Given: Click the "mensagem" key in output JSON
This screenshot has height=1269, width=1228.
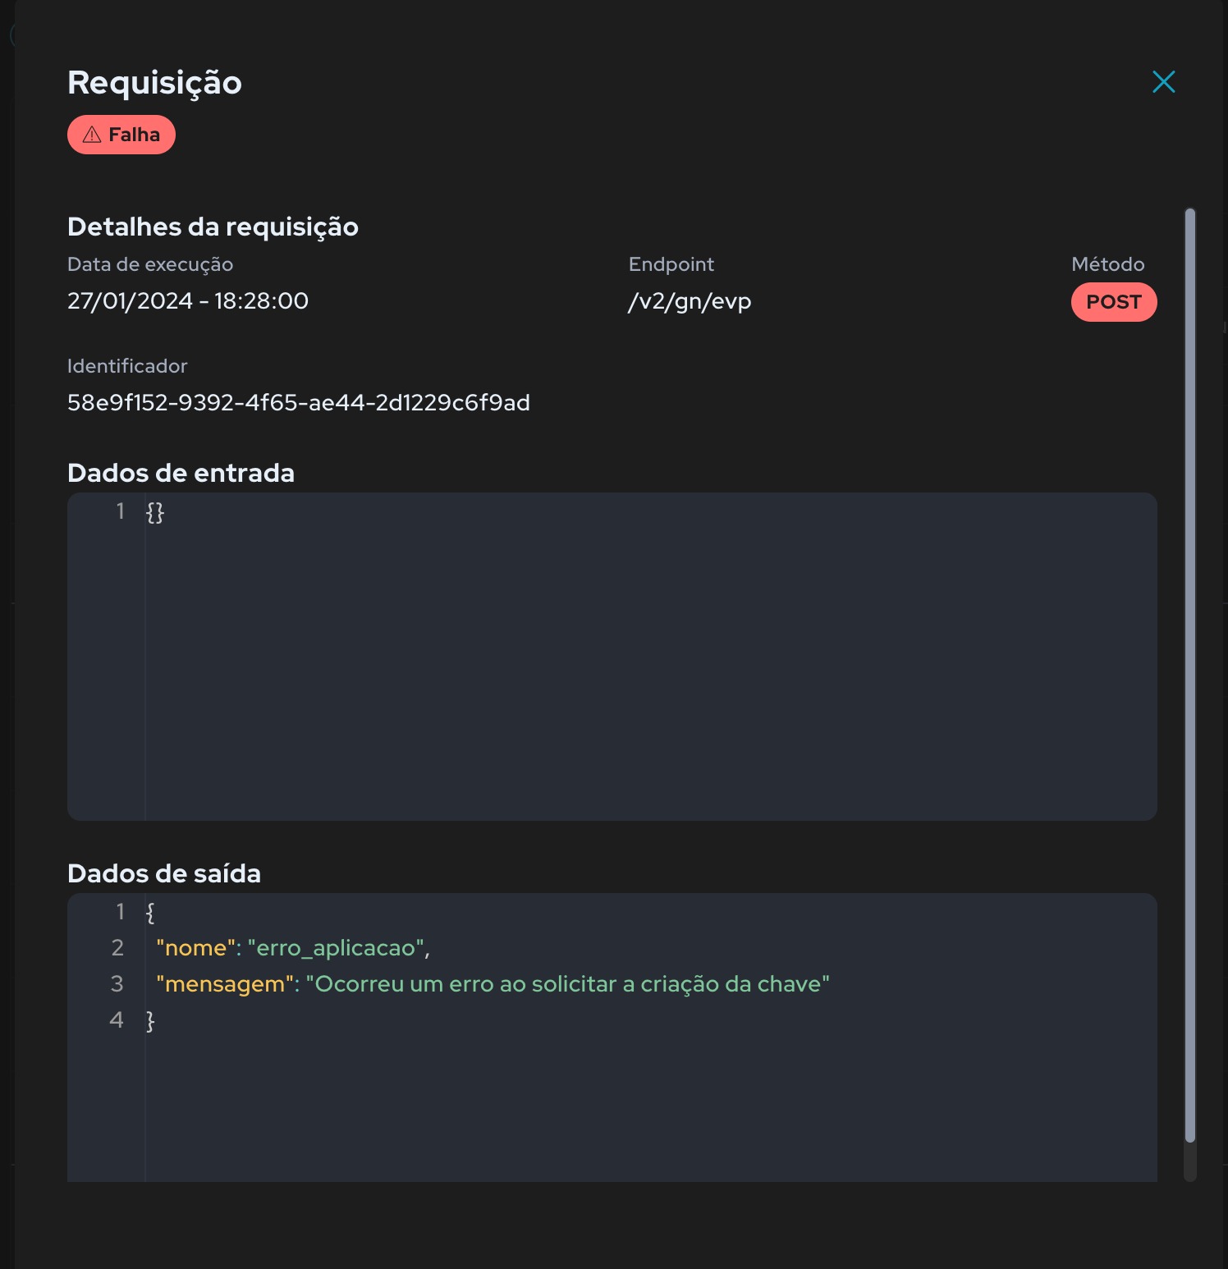Looking at the screenshot, I should coord(225,984).
